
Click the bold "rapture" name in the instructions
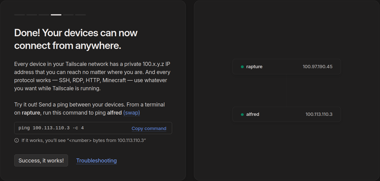click(31, 113)
